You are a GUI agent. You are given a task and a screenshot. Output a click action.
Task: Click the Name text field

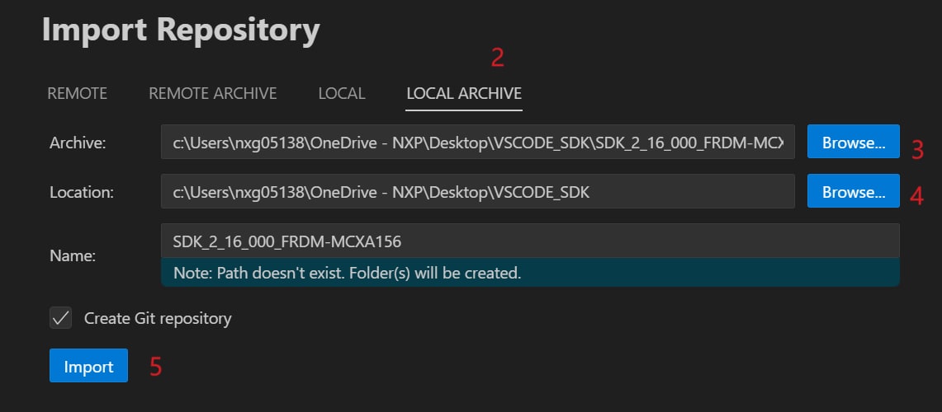click(529, 241)
